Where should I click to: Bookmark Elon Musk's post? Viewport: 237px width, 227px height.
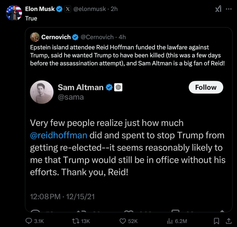click(216, 221)
